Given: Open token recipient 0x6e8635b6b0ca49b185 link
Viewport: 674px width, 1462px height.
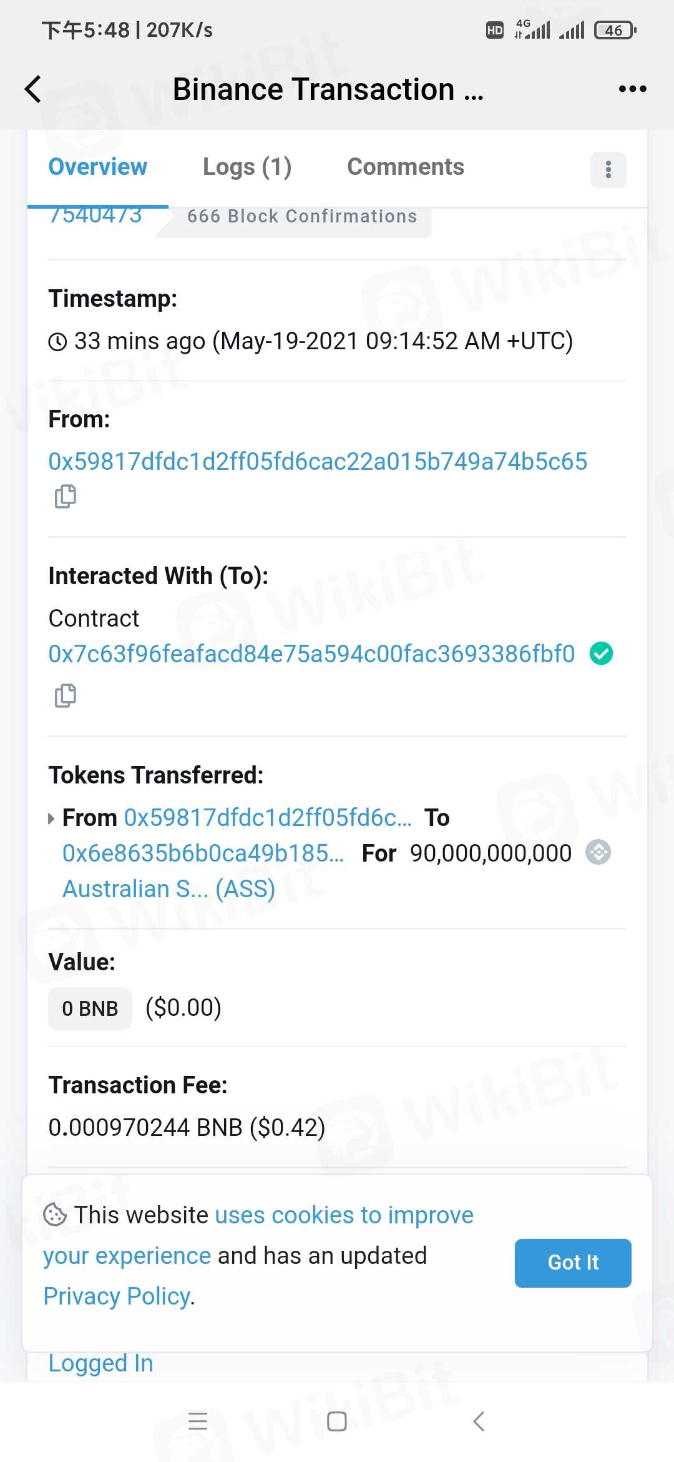Looking at the screenshot, I should [203, 853].
